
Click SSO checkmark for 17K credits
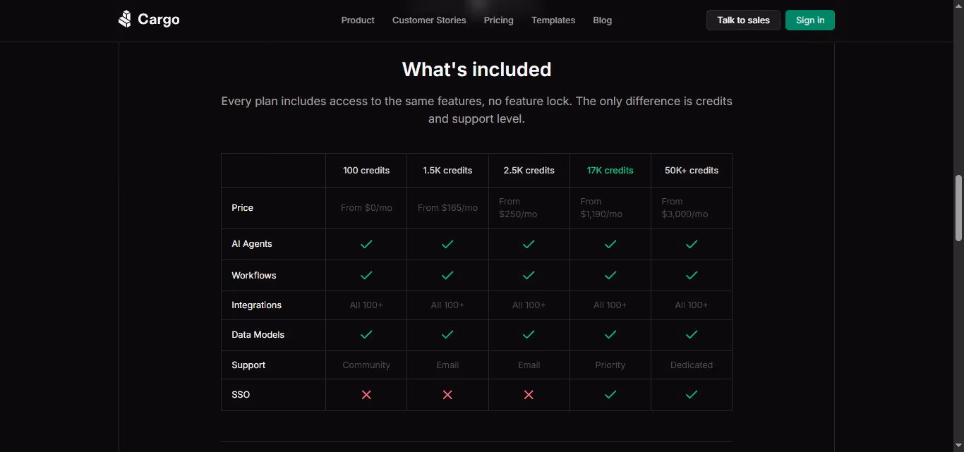point(610,395)
